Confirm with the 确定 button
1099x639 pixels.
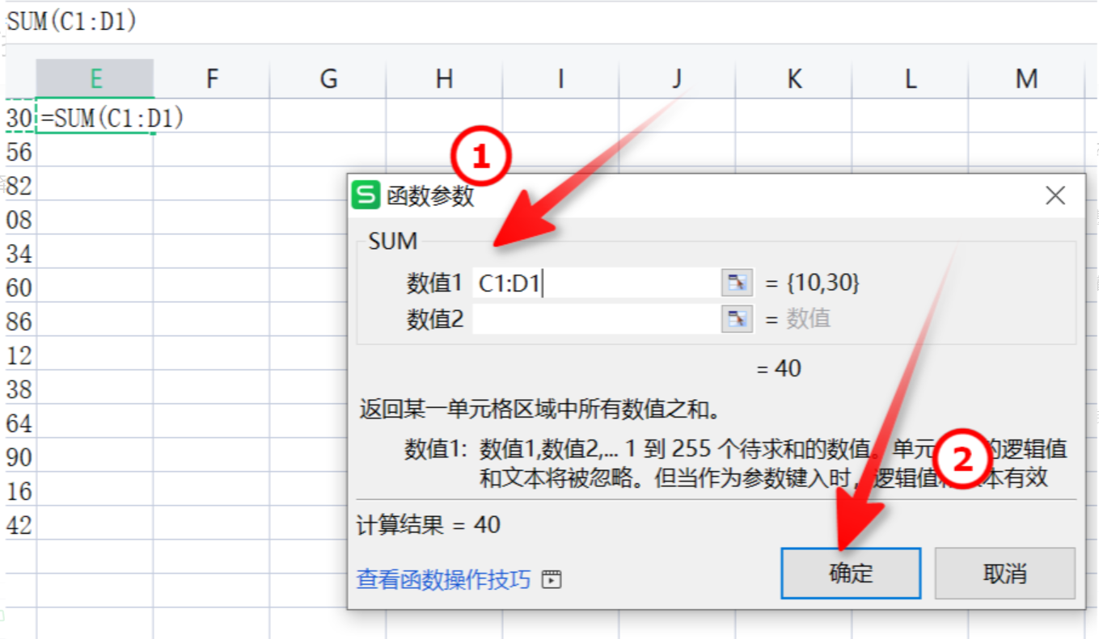(851, 574)
